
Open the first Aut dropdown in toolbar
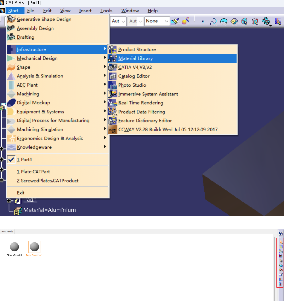(118, 21)
